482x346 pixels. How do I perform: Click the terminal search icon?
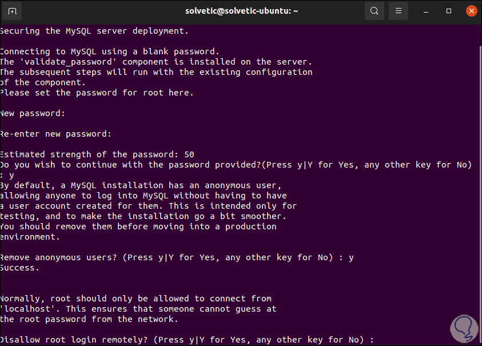tap(375, 11)
